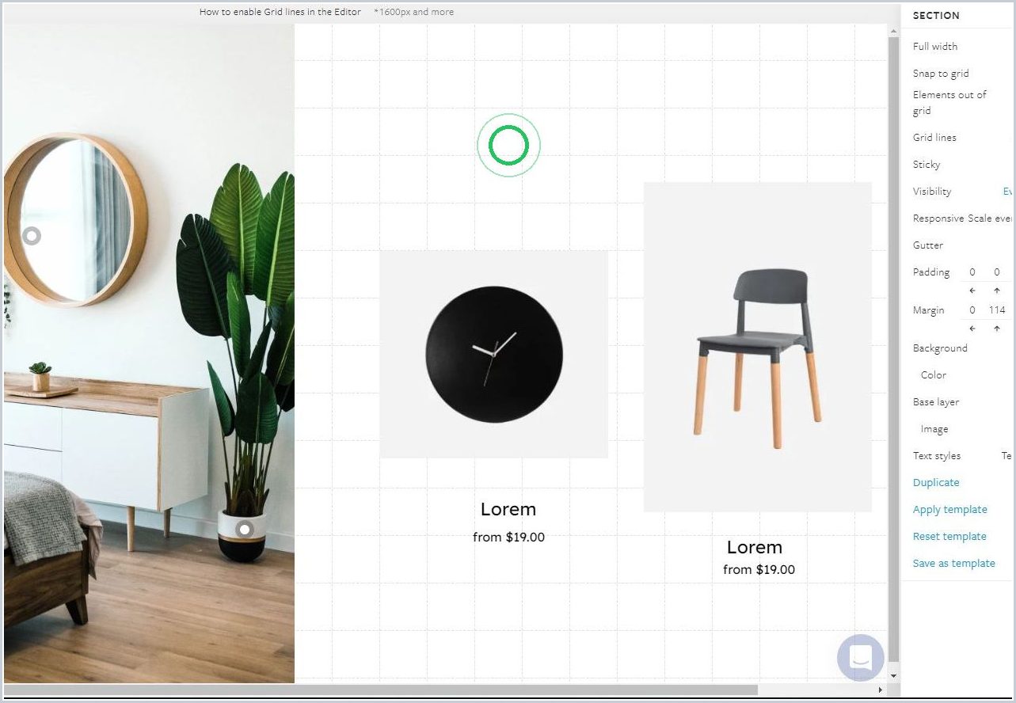The width and height of the screenshot is (1016, 703).
Task: Select the Lorem title under the clock
Action: [x=508, y=509]
